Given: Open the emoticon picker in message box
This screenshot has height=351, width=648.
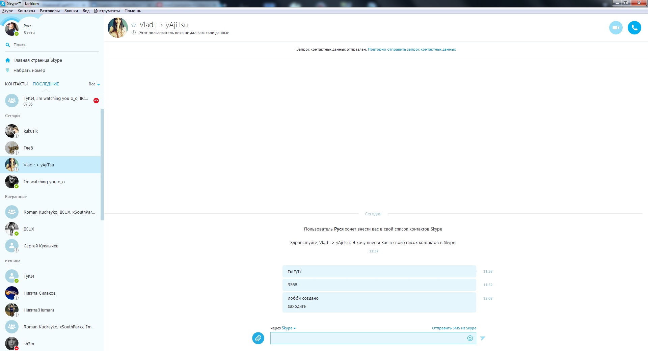Looking at the screenshot, I should tap(470, 338).
